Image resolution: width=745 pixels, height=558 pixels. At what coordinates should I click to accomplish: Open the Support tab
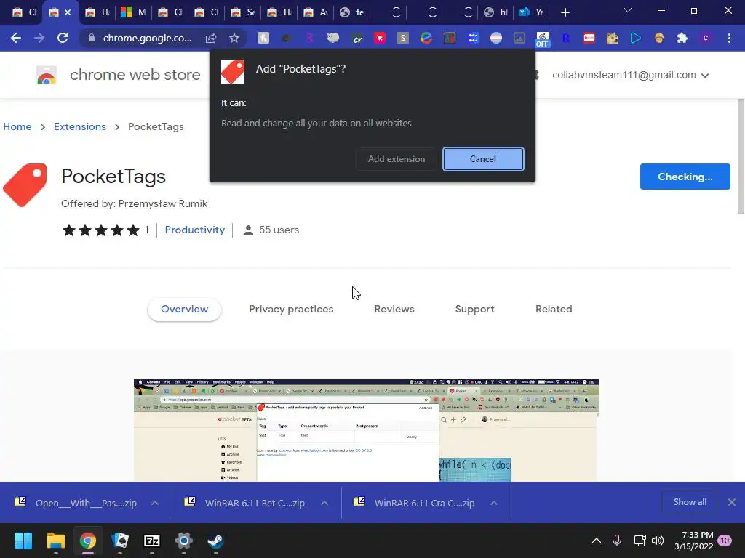pyautogui.click(x=474, y=309)
